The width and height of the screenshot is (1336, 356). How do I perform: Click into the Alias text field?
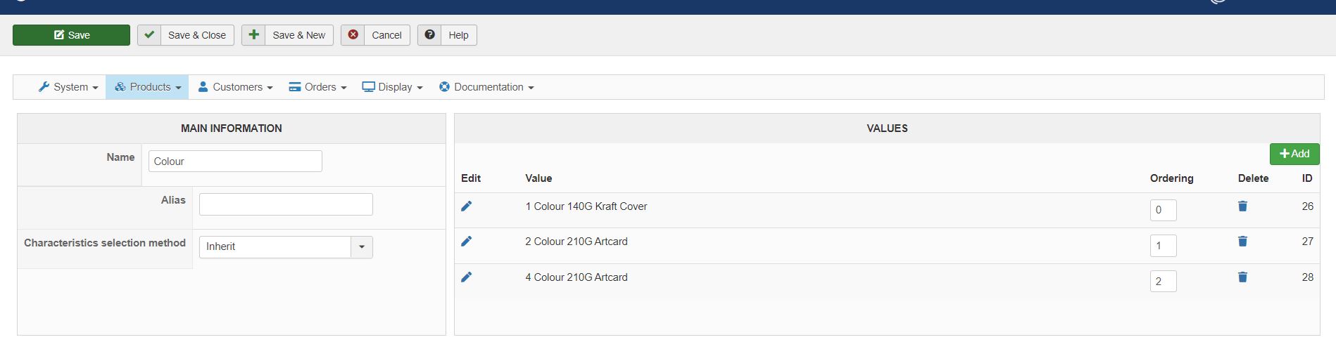coord(286,204)
